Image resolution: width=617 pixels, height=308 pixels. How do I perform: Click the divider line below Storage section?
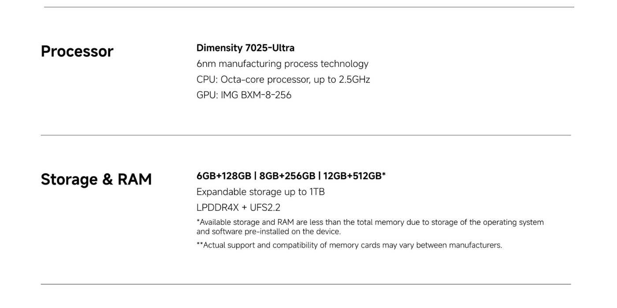pos(306,284)
